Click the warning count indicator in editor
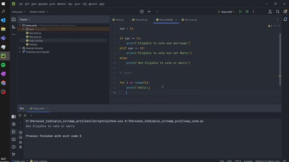289x162 pixels. (270, 26)
